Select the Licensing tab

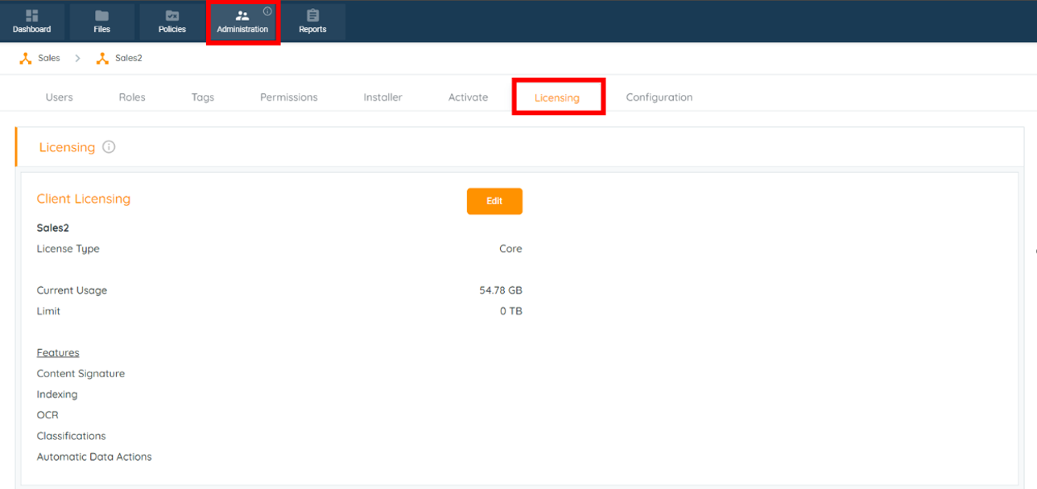557,97
